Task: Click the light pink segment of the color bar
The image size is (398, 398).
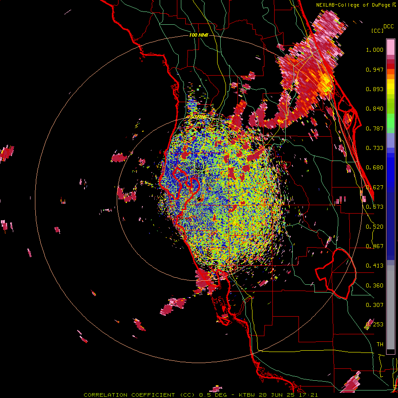Action: (x=390, y=47)
